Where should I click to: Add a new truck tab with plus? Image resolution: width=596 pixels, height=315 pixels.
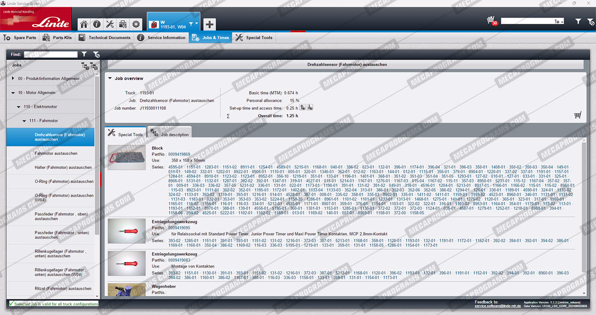(x=209, y=24)
